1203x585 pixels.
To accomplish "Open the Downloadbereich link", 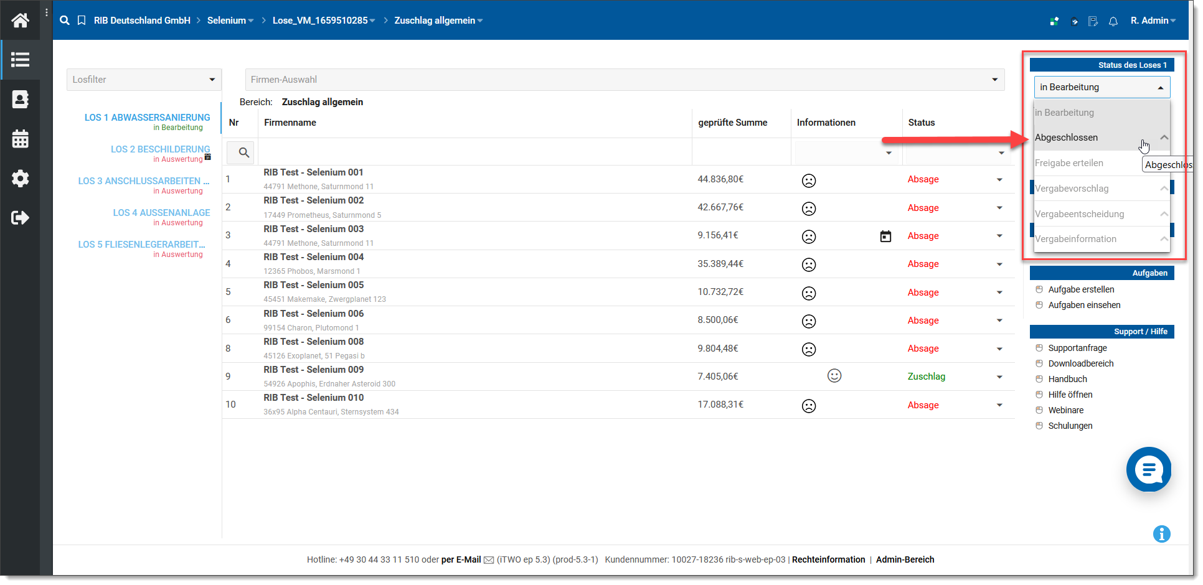I will (1081, 363).
